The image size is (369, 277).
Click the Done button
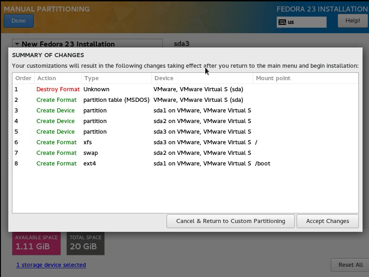pos(18,21)
